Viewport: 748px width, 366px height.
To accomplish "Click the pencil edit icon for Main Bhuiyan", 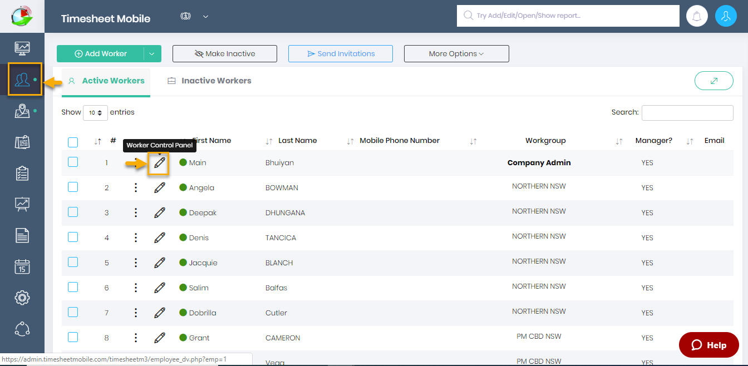I will [x=160, y=162].
